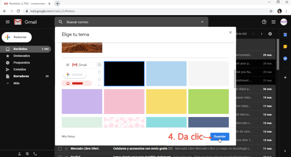The image size is (291, 157).
Task: Click the search magnifier icon
Action: (x=61, y=22)
